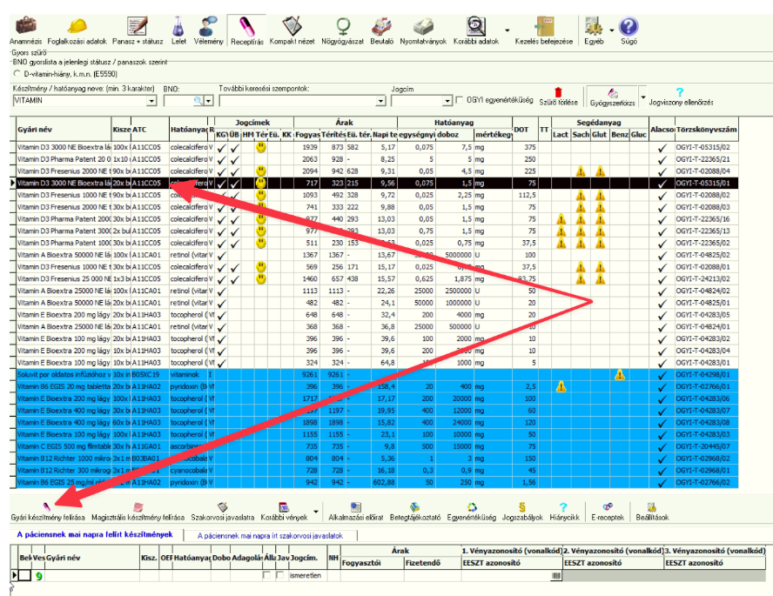Click barcode icon in Vényazonosító cell
The height and width of the screenshot is (596, 773).
click(x=556, y=575)
